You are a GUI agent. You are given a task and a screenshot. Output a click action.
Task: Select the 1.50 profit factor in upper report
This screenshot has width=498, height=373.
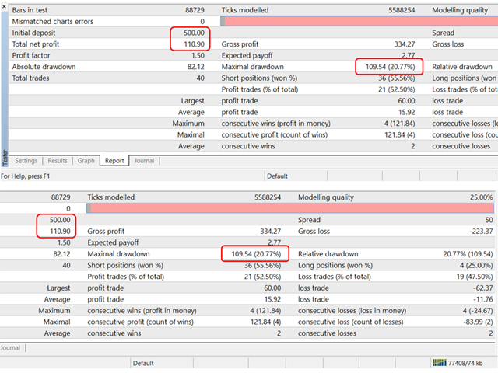[x=198, y=55]
